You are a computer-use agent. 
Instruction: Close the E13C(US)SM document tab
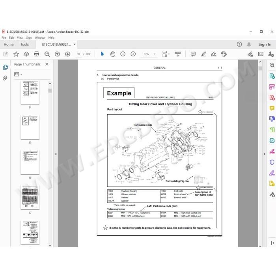pyautogui.click(x=75, y=44)
